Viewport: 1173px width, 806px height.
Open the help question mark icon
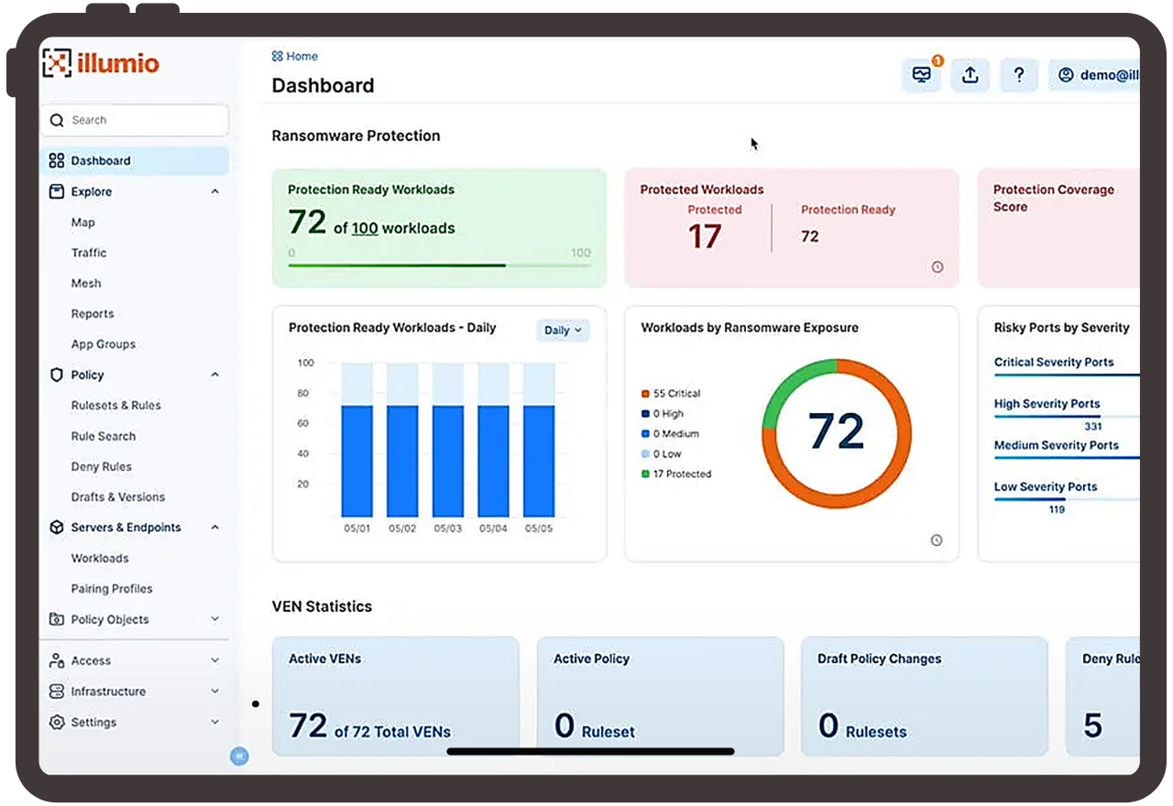(x=1018, y=76)
